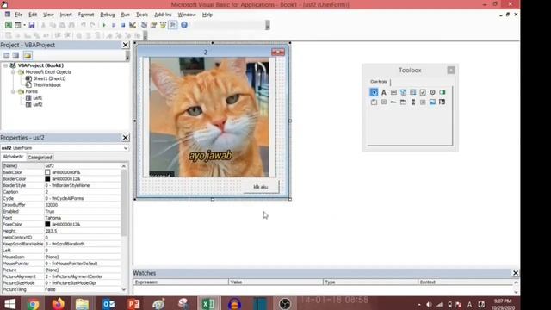
Task: Select the RefEdit tool in Toolbox
Action: (x=442, y=102)
